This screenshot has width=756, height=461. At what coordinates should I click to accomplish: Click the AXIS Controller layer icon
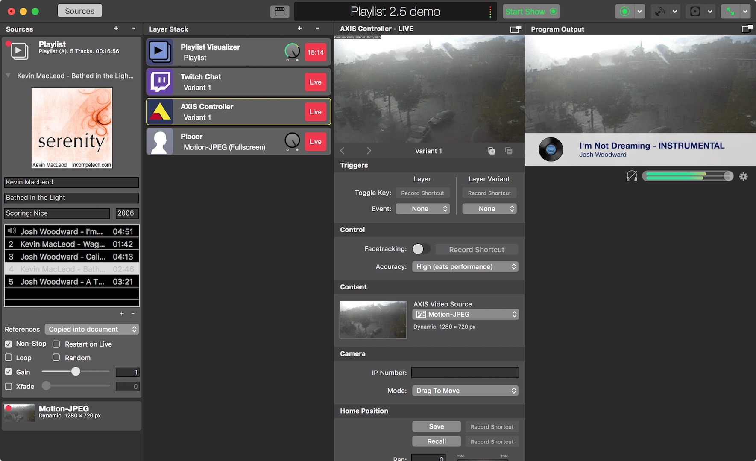[160, 112]
